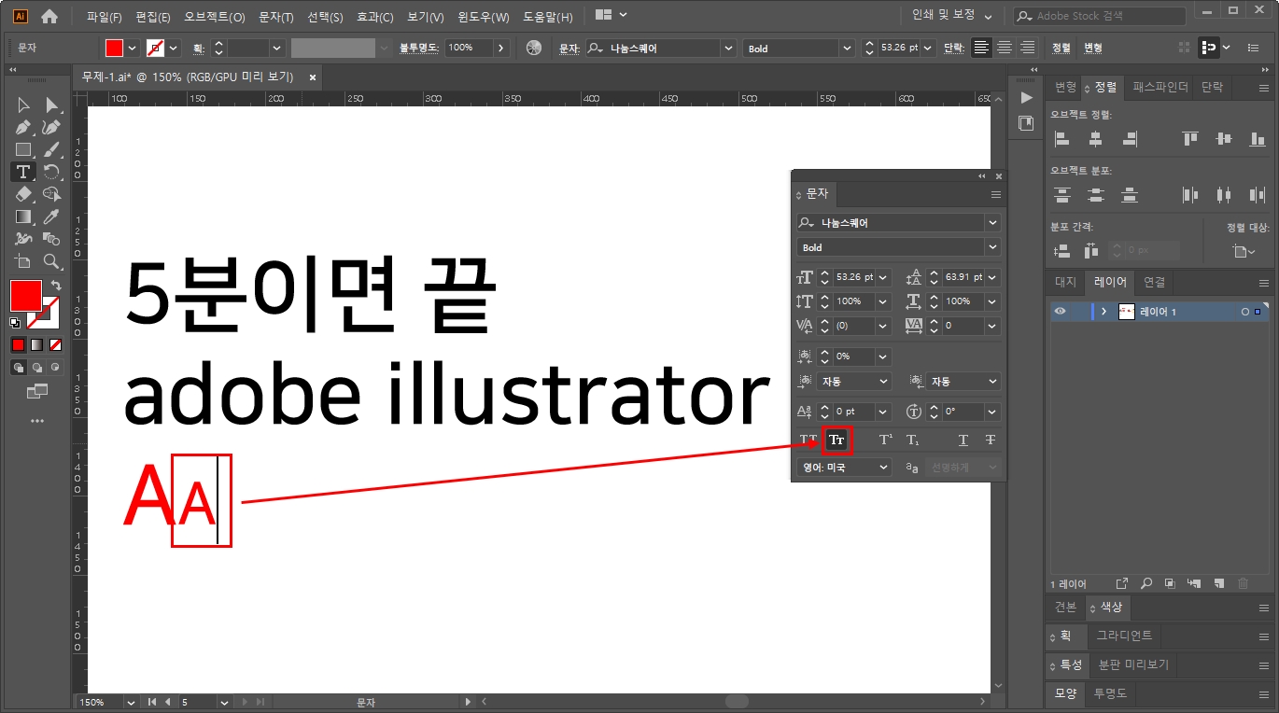This screenshot has width=1279, height=713.
Task: Open Edit Toolbar three-dots button
Action: 37,421
